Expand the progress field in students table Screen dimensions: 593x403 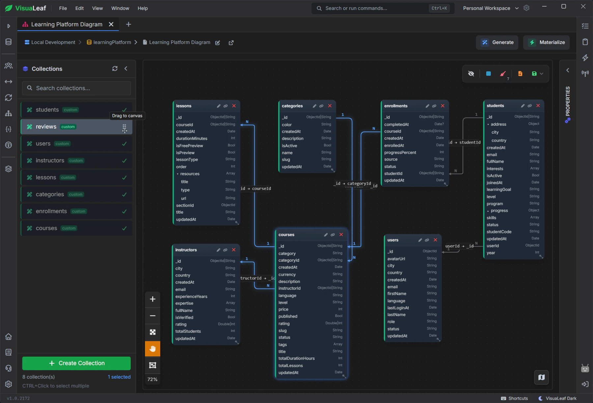pos(488,211)
